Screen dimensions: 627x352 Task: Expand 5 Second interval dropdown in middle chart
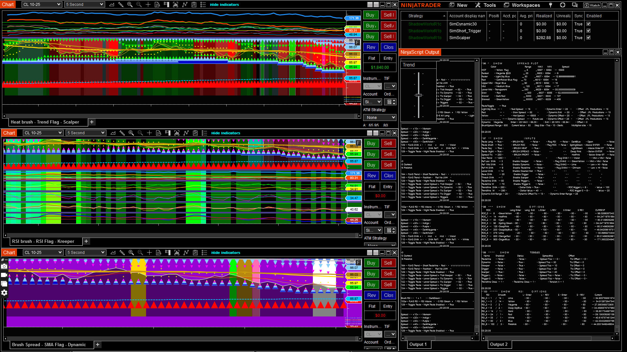(86, 133)
